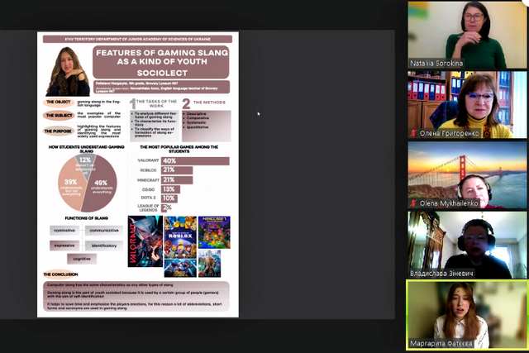Image resolution: width=529 pixels, height=353 pixels.
Task: Select Маргарита Фатєєва's highlighted video tile
Action: point(467,312)
